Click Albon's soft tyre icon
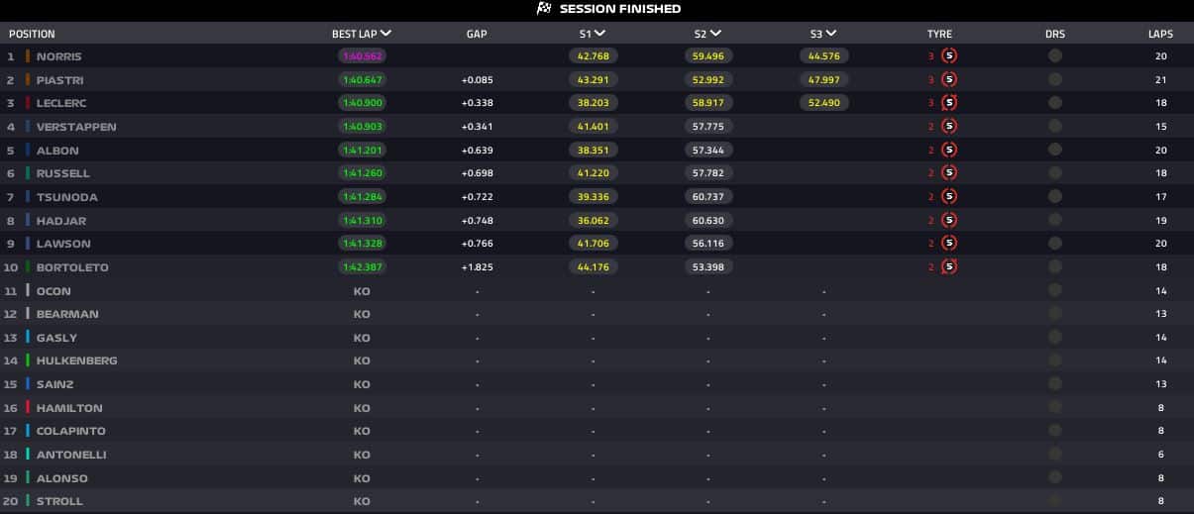 pos(949,150)
